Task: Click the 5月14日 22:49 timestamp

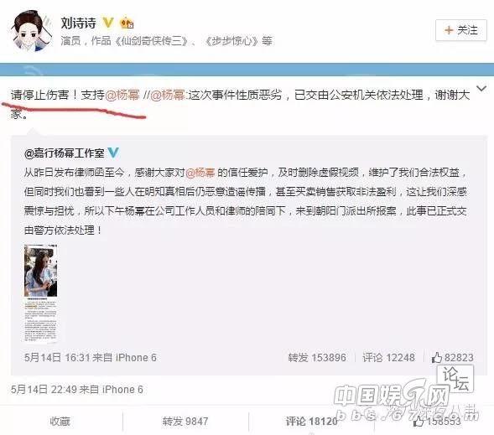Action: 39,390
